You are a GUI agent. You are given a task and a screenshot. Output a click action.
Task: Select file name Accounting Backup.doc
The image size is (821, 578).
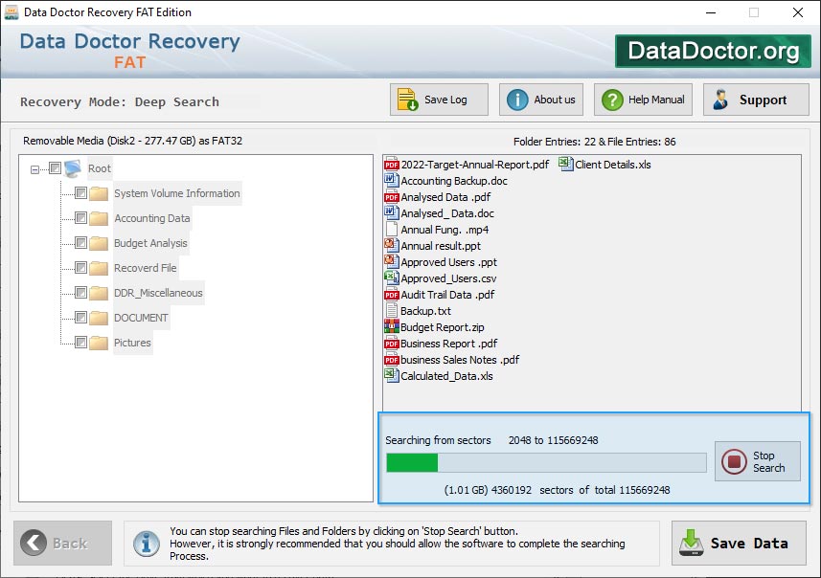coord(454,181)
